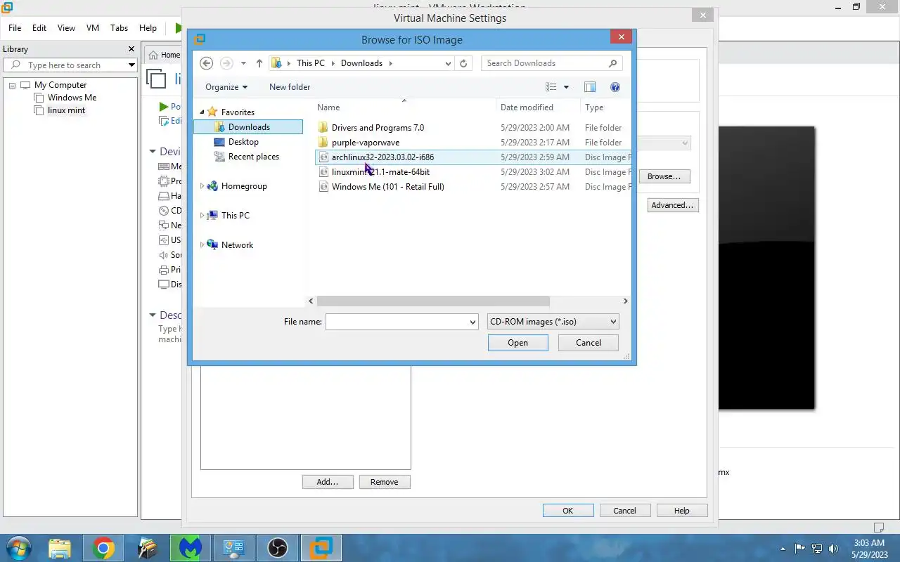Expand This PC node
900x562 pixels.
point(202,216)
